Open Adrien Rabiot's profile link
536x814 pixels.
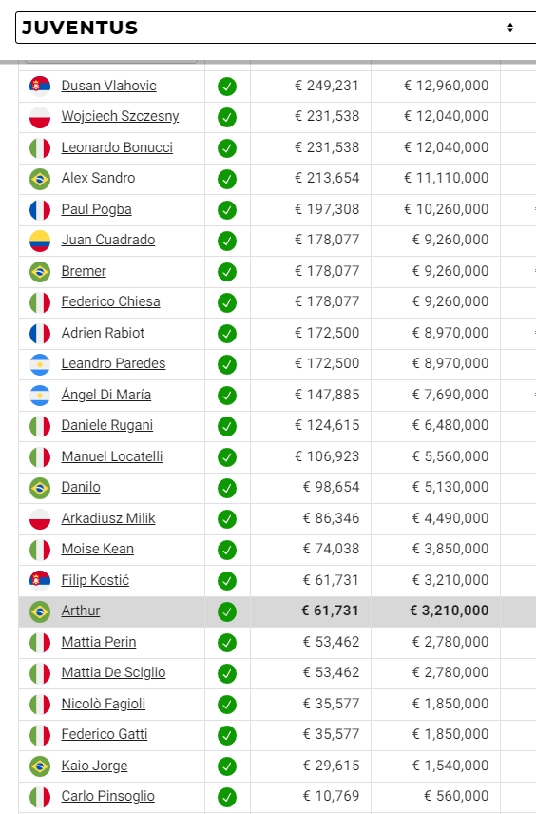[103, 333]
